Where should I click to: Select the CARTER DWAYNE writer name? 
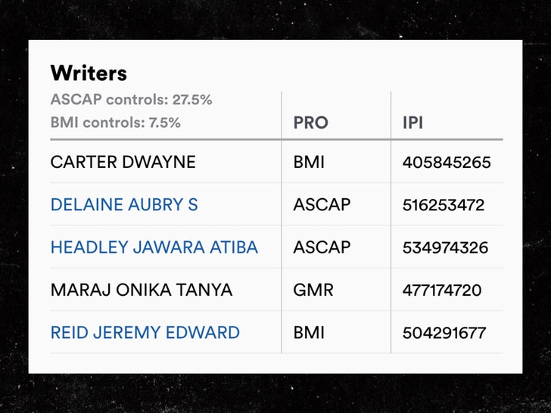[123, 162]
